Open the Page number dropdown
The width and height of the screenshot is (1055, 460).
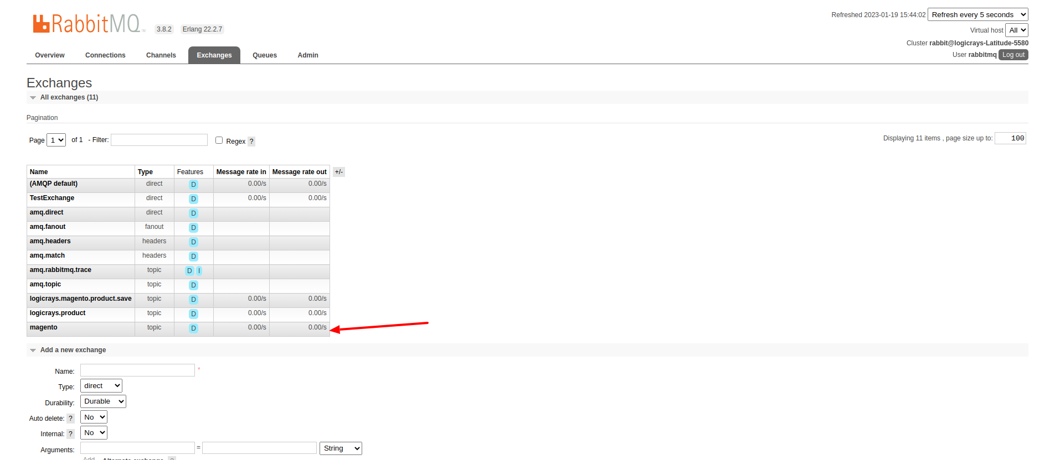point(56,140)
